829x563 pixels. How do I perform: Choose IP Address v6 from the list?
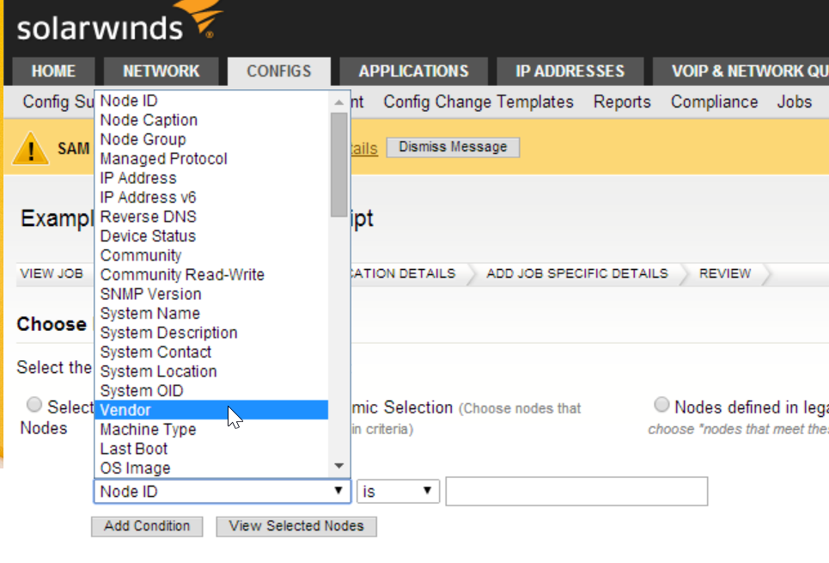coord(211,198)
